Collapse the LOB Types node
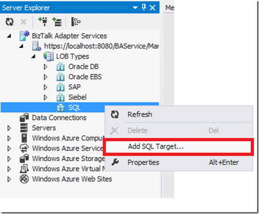 pos(33,57)
